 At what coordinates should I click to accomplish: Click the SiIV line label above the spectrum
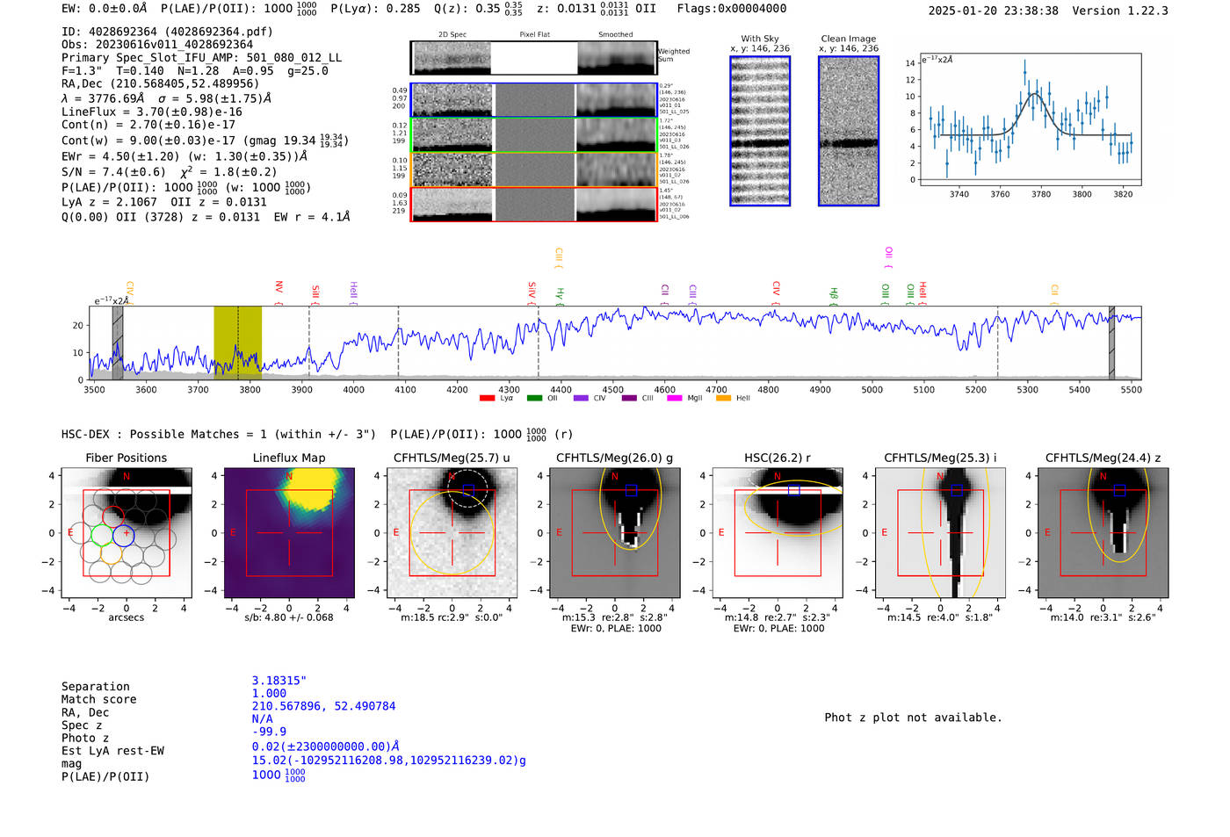pyautogui.click(x=532, y=292)
